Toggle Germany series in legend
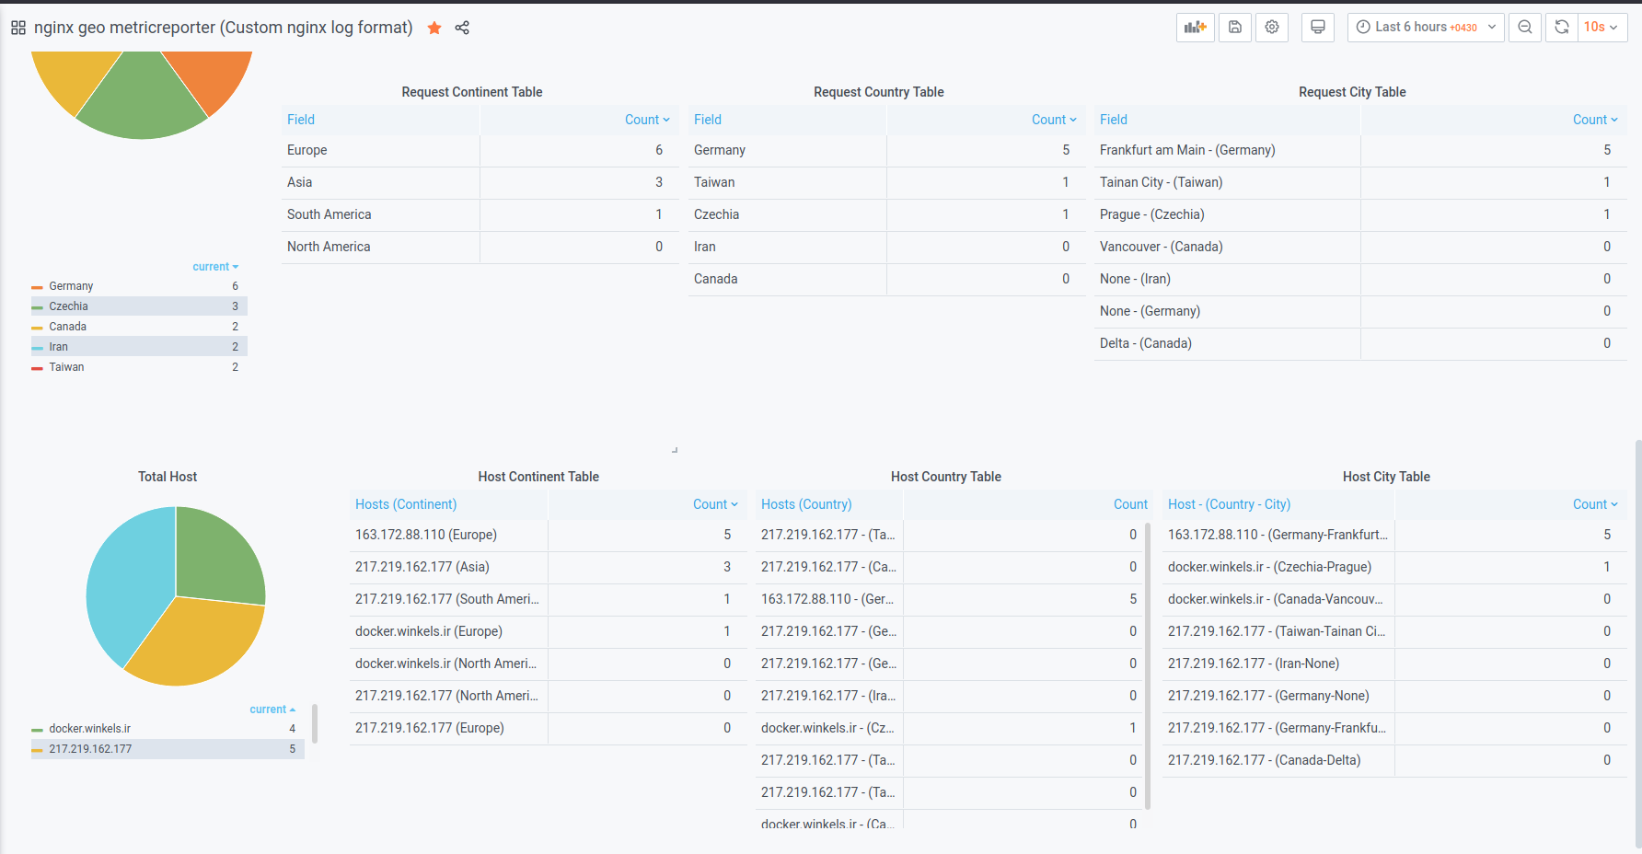Image resolution: width=1642 pixels, height=854 pixels. pos(71,286)
